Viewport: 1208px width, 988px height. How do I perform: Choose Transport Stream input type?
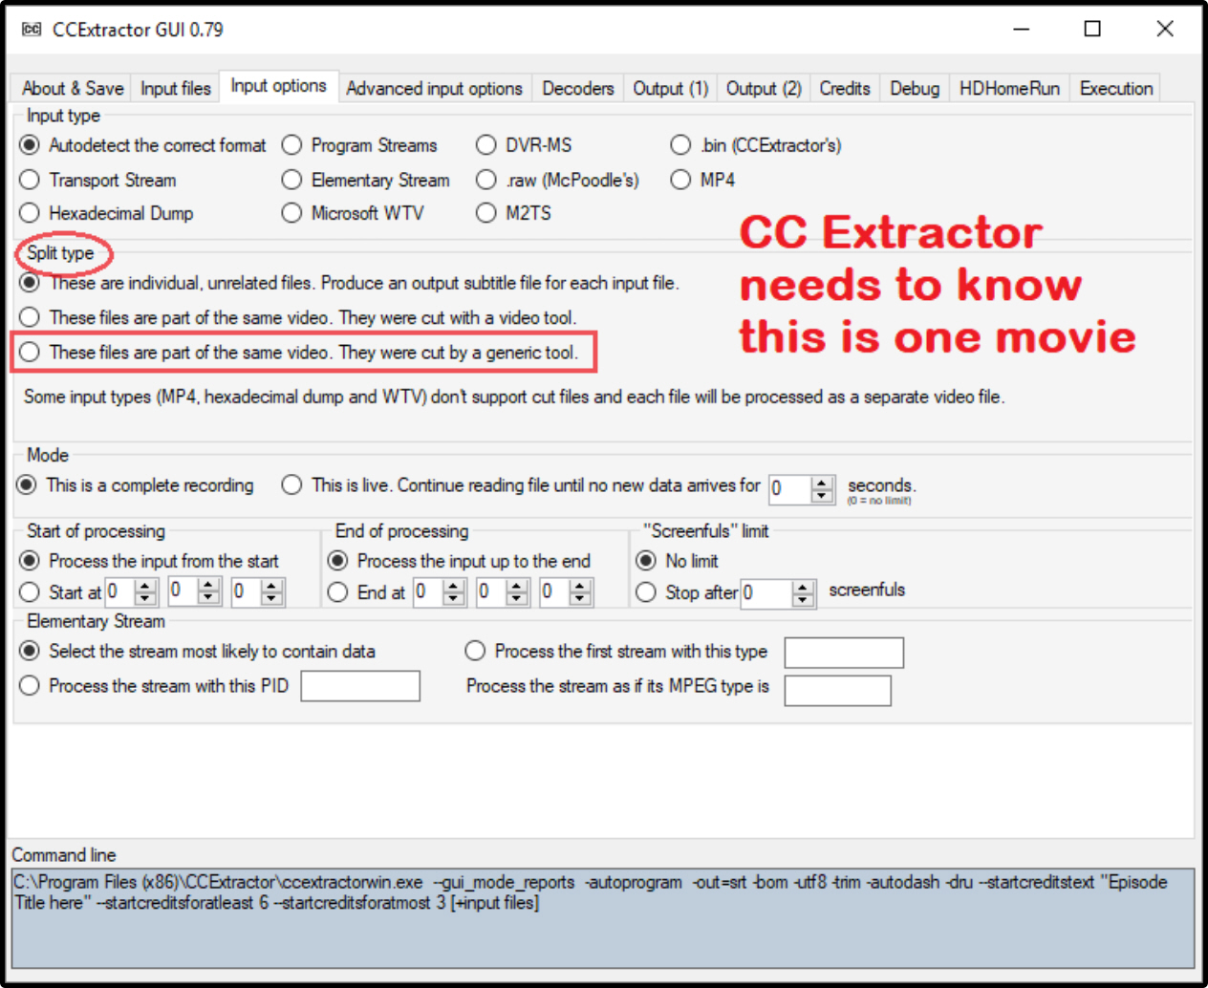tap(98, 180)
